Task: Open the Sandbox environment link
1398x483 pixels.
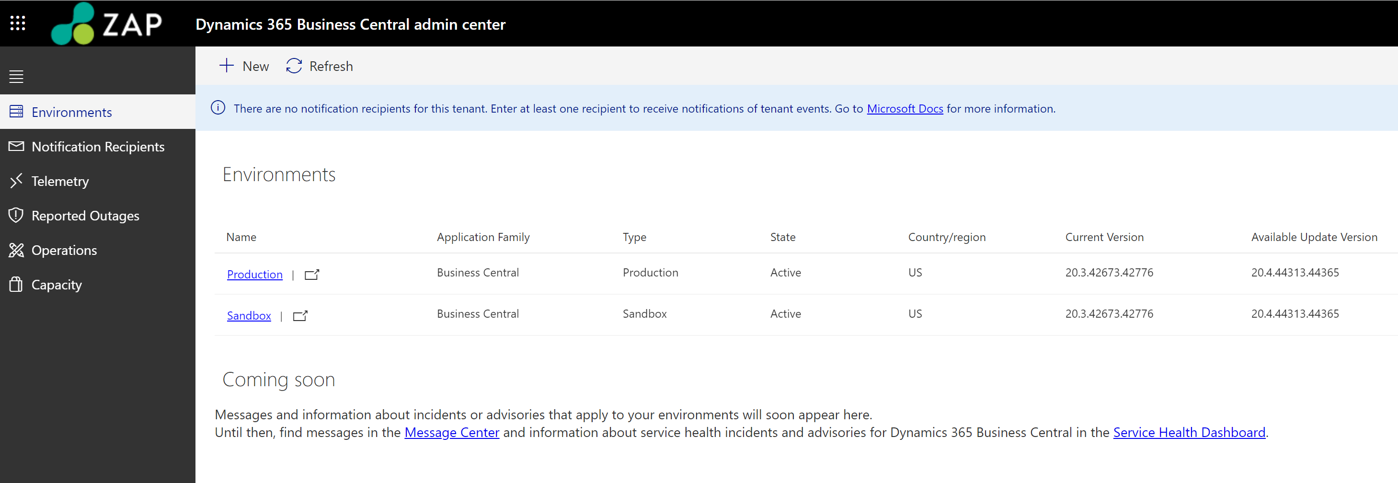Action: (x=249, y=316)
